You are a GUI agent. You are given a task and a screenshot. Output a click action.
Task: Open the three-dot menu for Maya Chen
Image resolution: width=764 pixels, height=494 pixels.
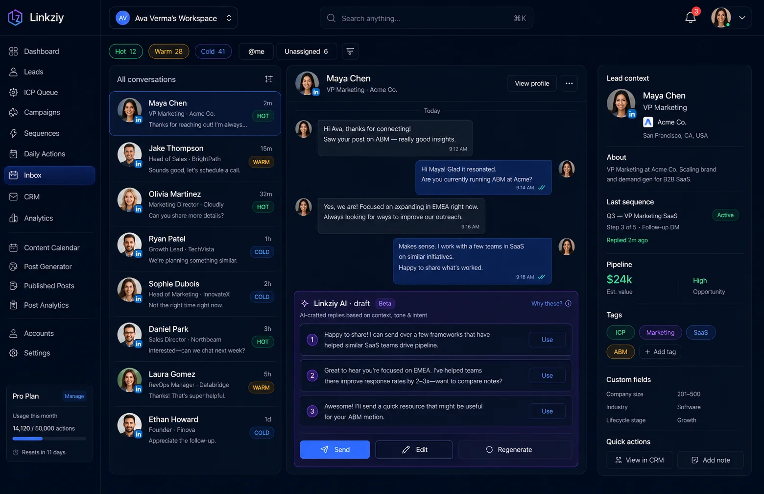coord(569,83)
